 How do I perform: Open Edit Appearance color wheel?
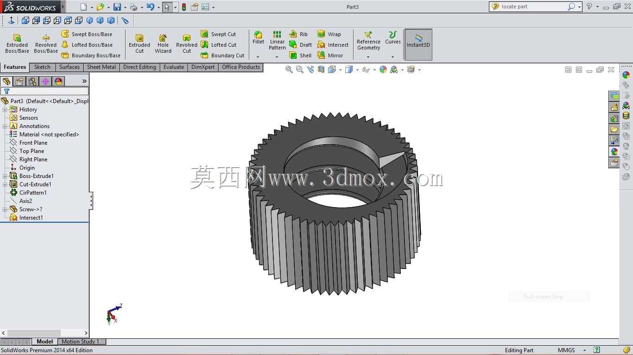(x=383, y=69)
